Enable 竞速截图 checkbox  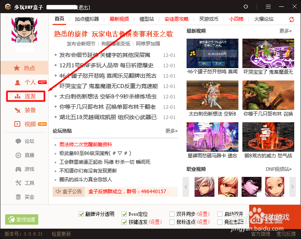(x=220, y=222)
